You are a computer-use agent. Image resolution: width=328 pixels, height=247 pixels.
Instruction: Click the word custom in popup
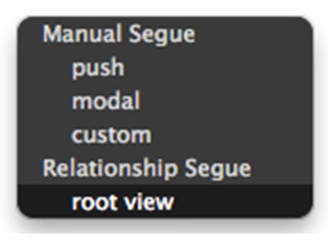tap(111, 135)
